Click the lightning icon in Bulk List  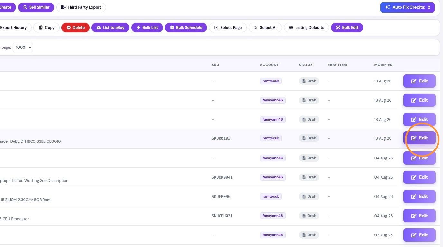click(138, 27)
